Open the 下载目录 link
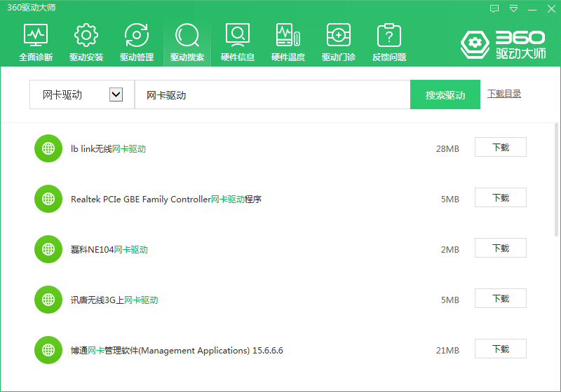561x392 pixels. [x=504, y=94]
